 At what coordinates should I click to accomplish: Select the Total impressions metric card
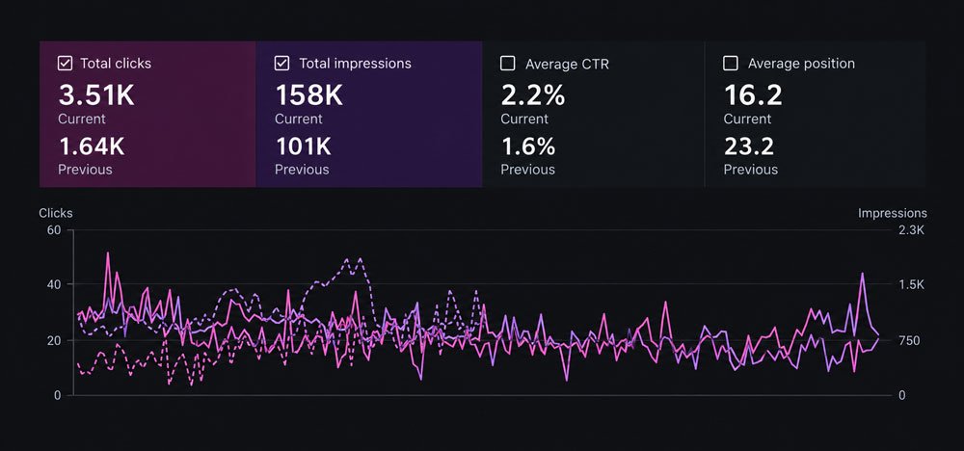point(369,114)
